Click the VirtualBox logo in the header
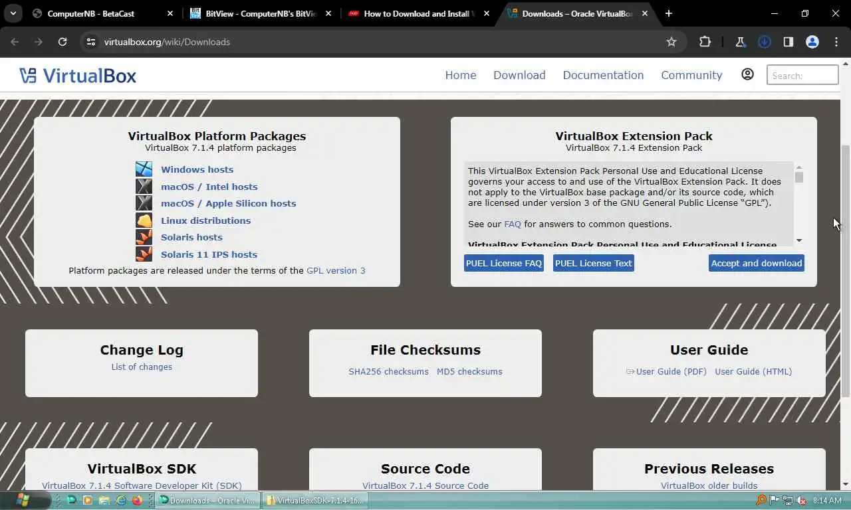This screenshot has height=510, width=851. (x=78, y=76)
